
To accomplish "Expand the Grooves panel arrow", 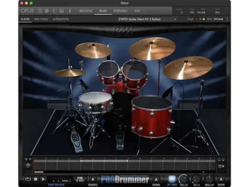I will point(93,180).
